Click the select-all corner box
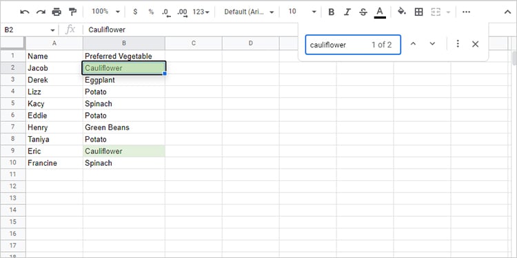 coord(13,43)
